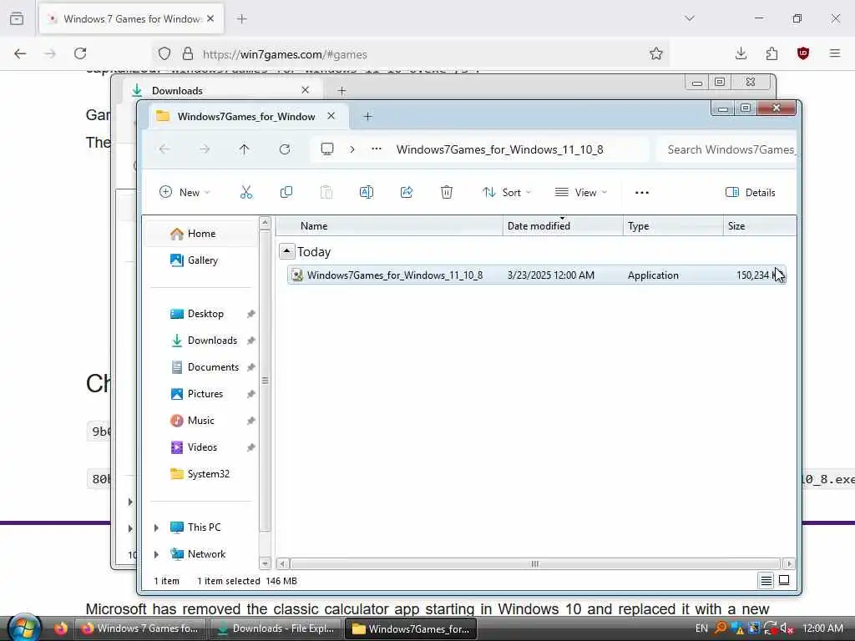Click pinned Firefox icon on taskbar
855x641 pixels.
click(60, 628)
